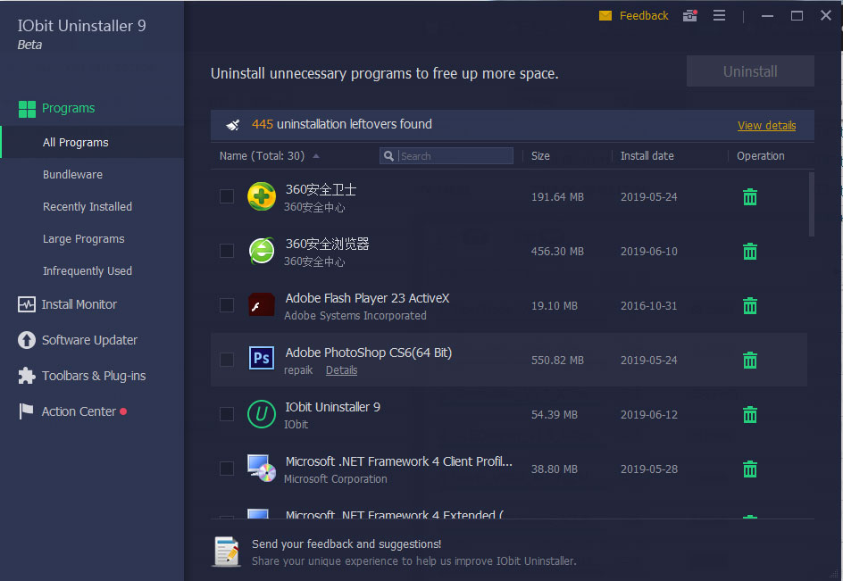The height and width of the screenshot is (581, 843).
Task: Click the Feedback envelope icon
Action: pyautogui.click(x=605, y=15)
